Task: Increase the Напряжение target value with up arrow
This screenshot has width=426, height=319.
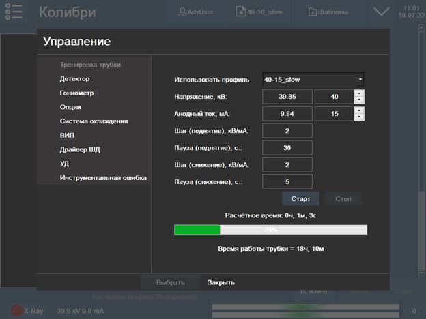Action: point(359,93)
